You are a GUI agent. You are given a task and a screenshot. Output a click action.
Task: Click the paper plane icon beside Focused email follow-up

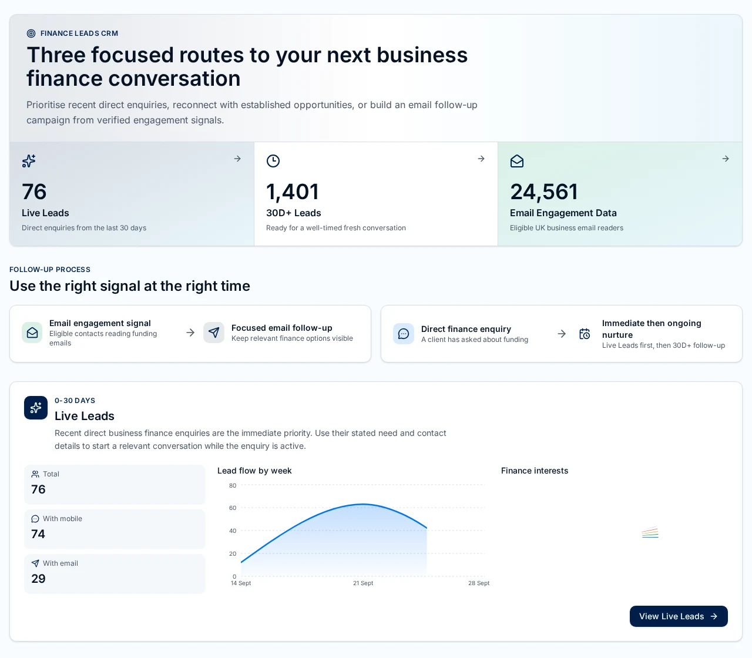[214, 333]
